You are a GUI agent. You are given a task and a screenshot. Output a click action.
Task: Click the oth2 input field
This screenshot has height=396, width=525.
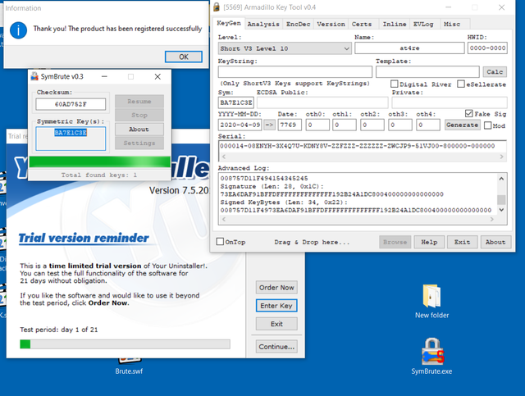[x=372, y=125]
